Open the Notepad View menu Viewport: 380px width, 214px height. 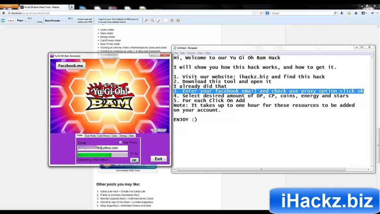(200, 53)
